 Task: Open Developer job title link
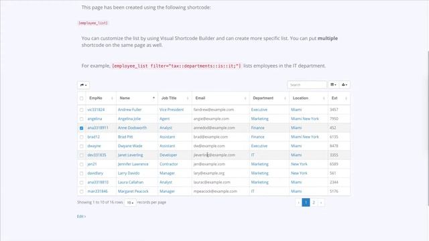click(168, 155)
